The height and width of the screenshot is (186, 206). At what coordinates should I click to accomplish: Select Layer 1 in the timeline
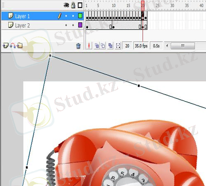click(x=42, y=16)
